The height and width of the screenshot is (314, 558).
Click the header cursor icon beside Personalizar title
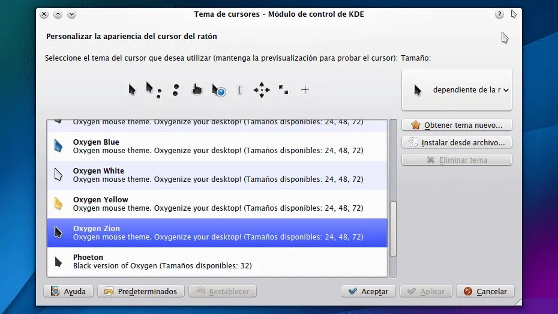[x=505, y=37]
